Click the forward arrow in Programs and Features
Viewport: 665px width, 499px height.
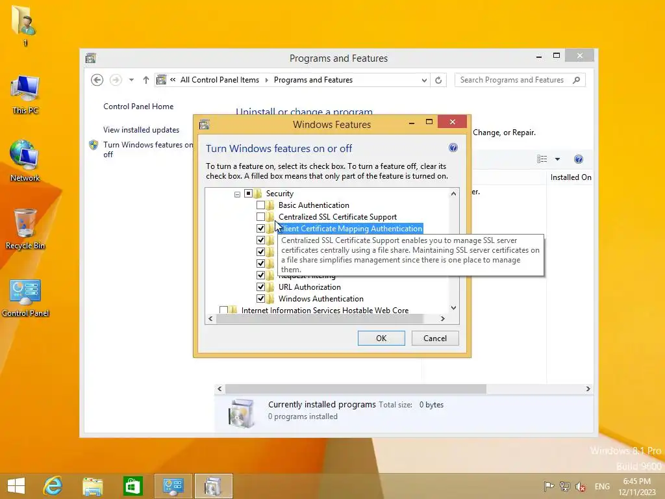pyautogui.click(x=116, y=80)
